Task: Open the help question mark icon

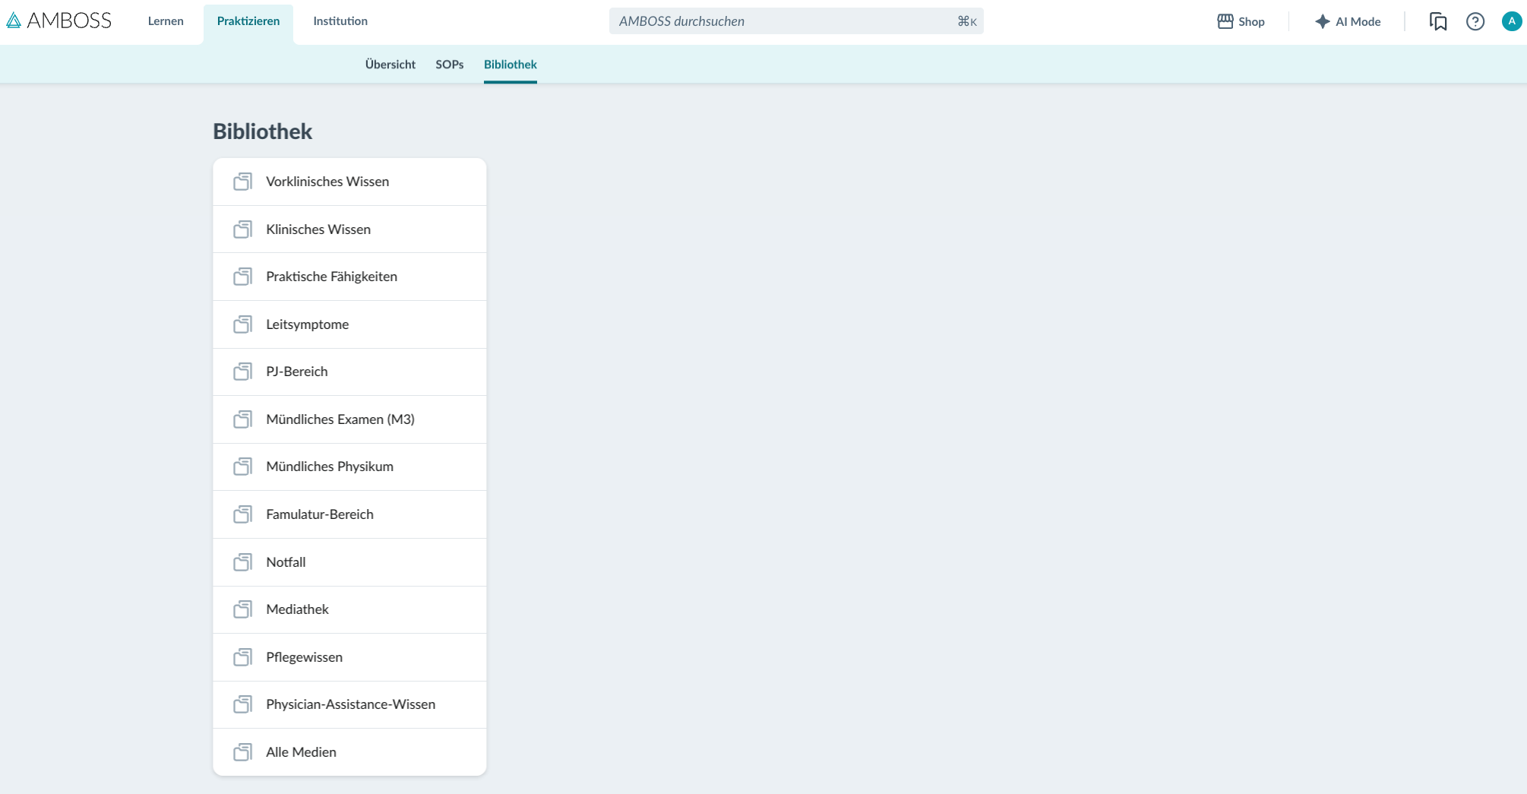Action: click(1475, 21)
